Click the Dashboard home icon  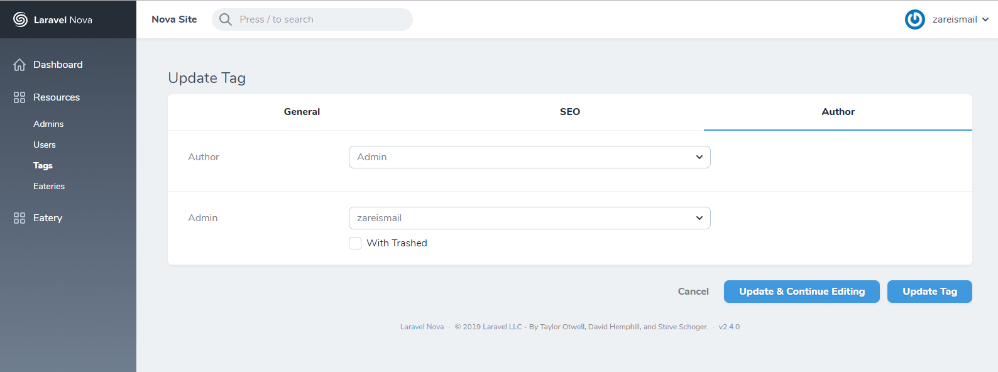[x=19, y=65]
